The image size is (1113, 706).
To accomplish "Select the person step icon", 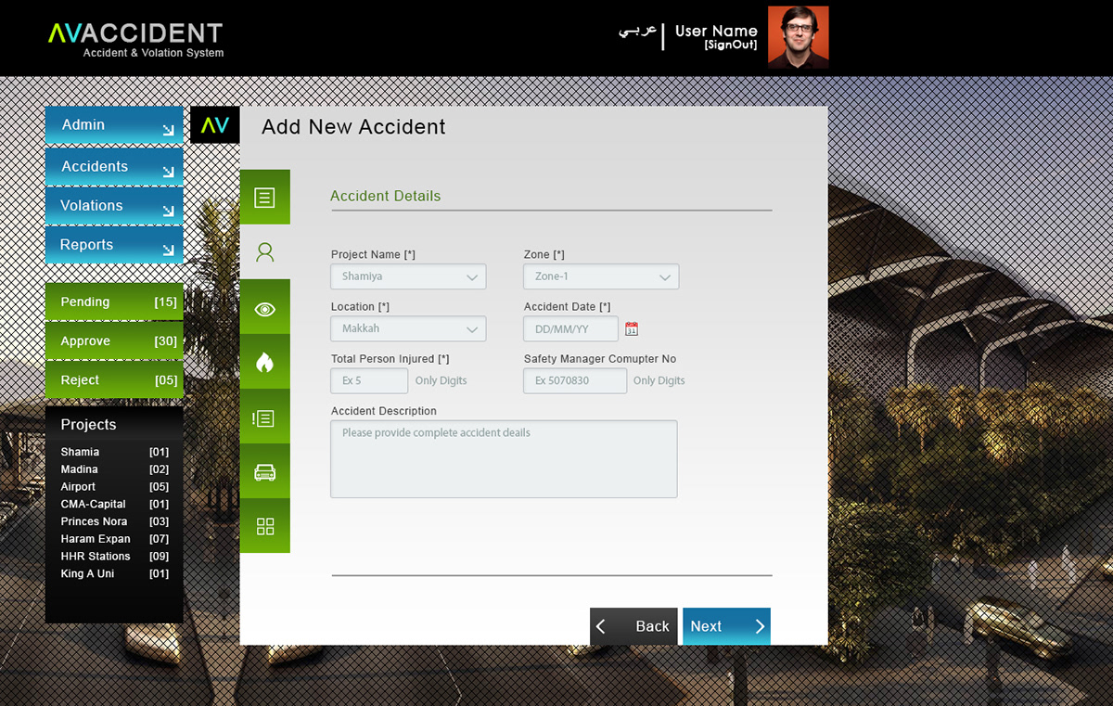I will click(x=264, y=252).
